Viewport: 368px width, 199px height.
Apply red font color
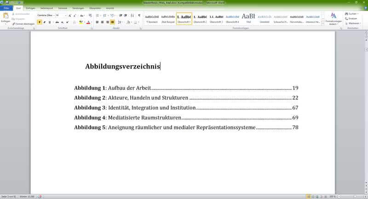click(88, 22)
